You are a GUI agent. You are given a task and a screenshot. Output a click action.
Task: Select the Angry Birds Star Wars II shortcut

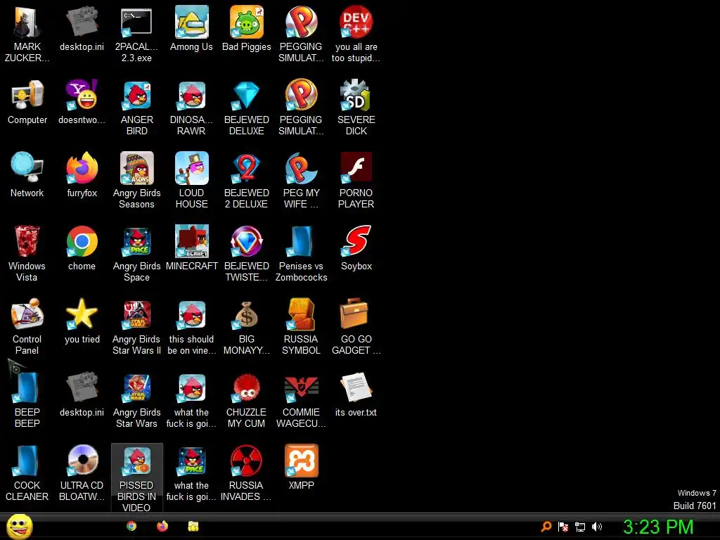(x=137, y=326)
